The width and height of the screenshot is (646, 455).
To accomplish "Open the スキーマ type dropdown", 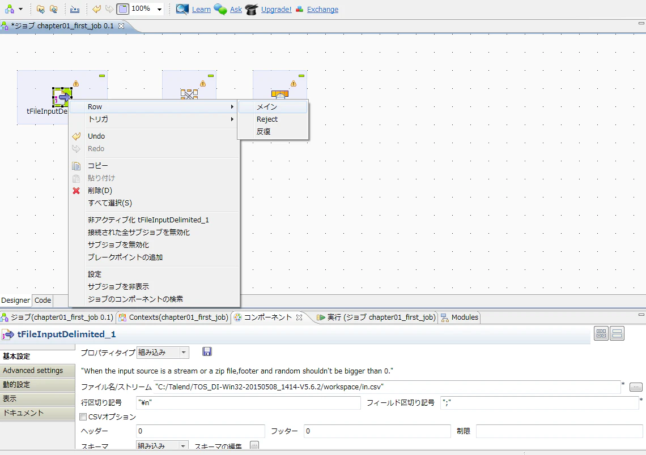I will coord(184,445).
